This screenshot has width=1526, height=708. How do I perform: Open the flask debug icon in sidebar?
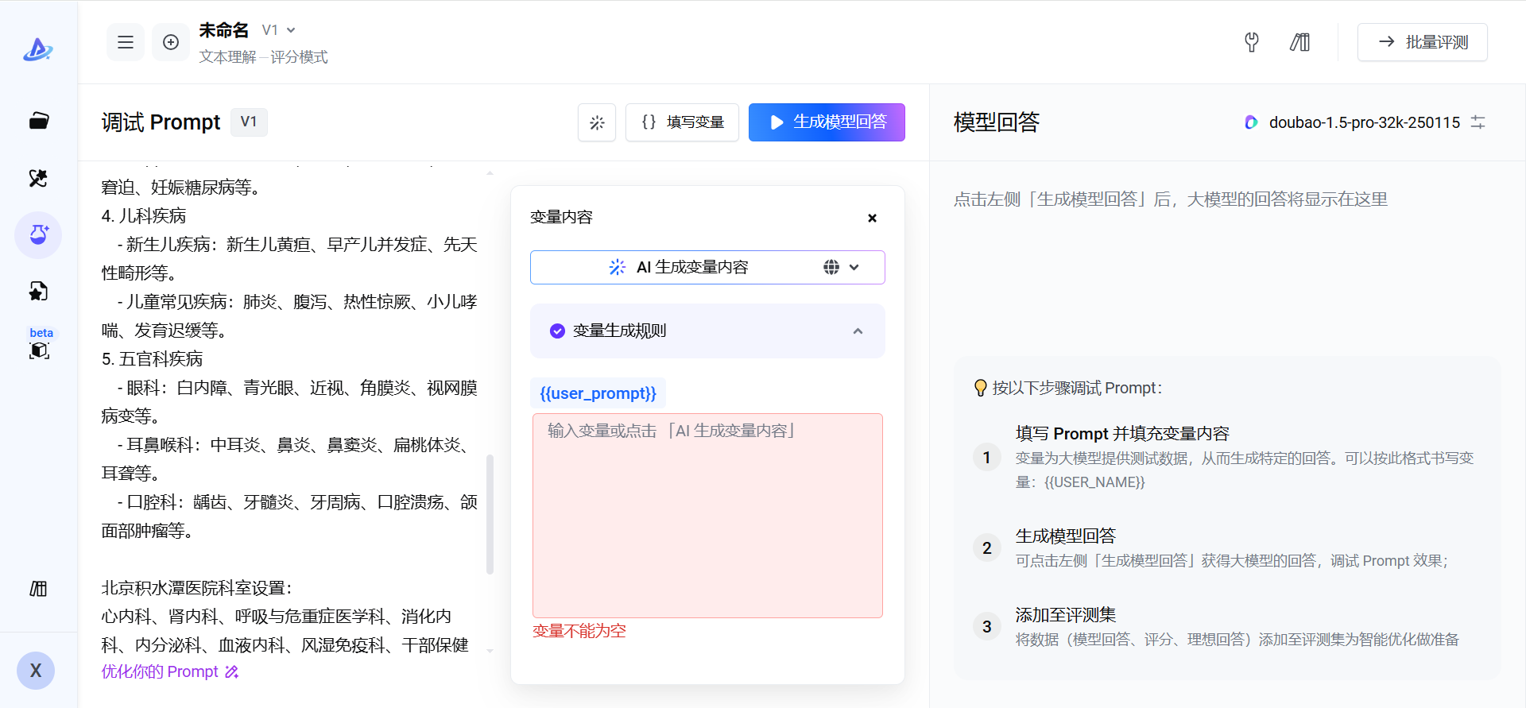(38, 235)
